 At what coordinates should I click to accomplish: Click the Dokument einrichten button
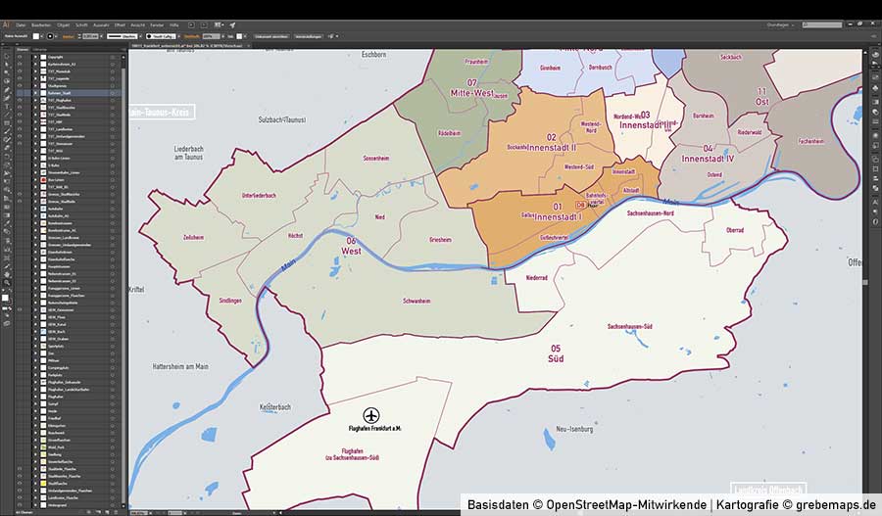271,36
